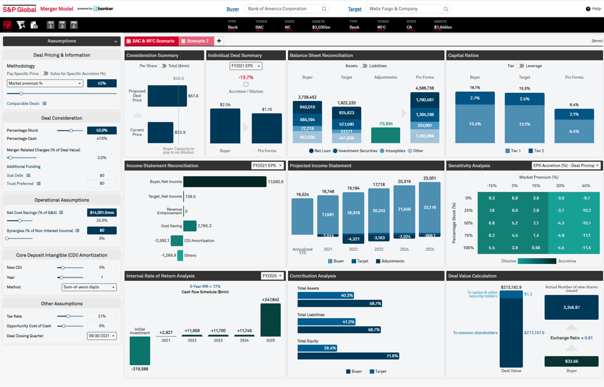604x387 pixels.
Task: Click the Opportunity Cost of Cash 6% field
Action: pos(102,326)
